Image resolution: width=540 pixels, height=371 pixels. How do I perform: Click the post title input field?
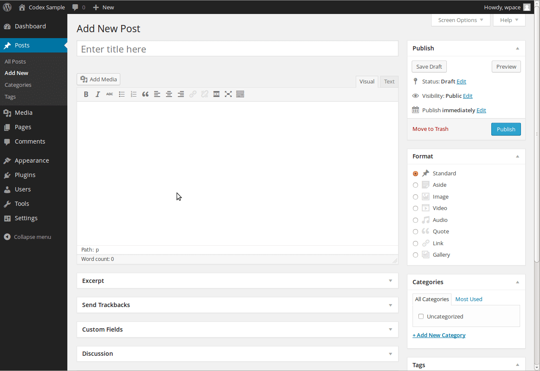click(x=237, y=48)
